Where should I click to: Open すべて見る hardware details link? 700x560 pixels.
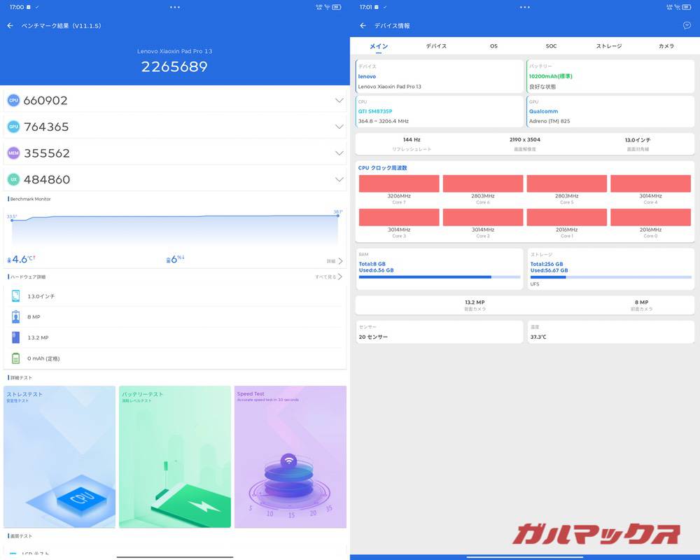coord(328,277)
